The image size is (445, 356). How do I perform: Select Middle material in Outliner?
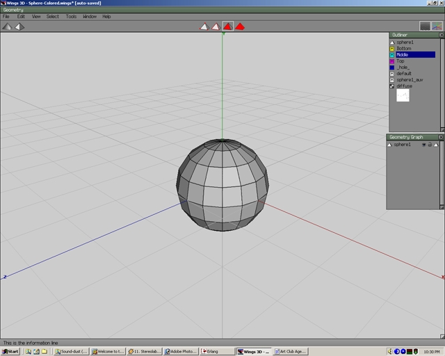tap(416, 55)
